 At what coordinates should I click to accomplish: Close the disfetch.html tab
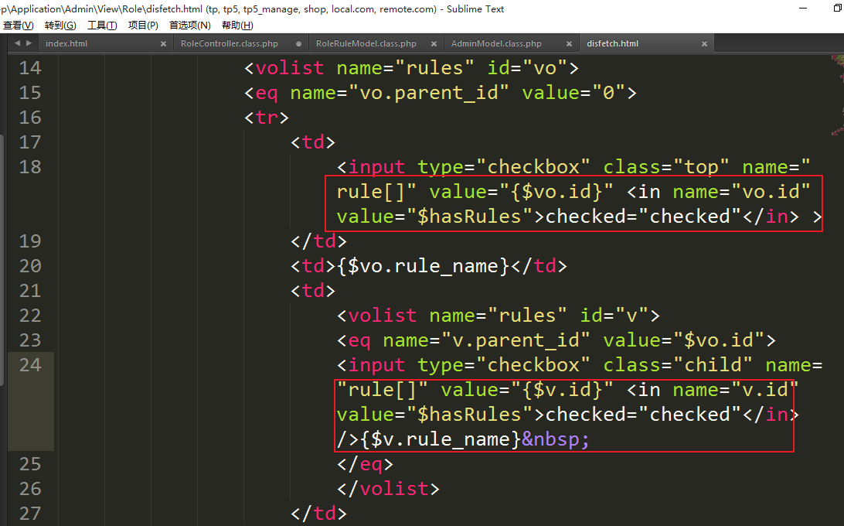tap(704, 44)
